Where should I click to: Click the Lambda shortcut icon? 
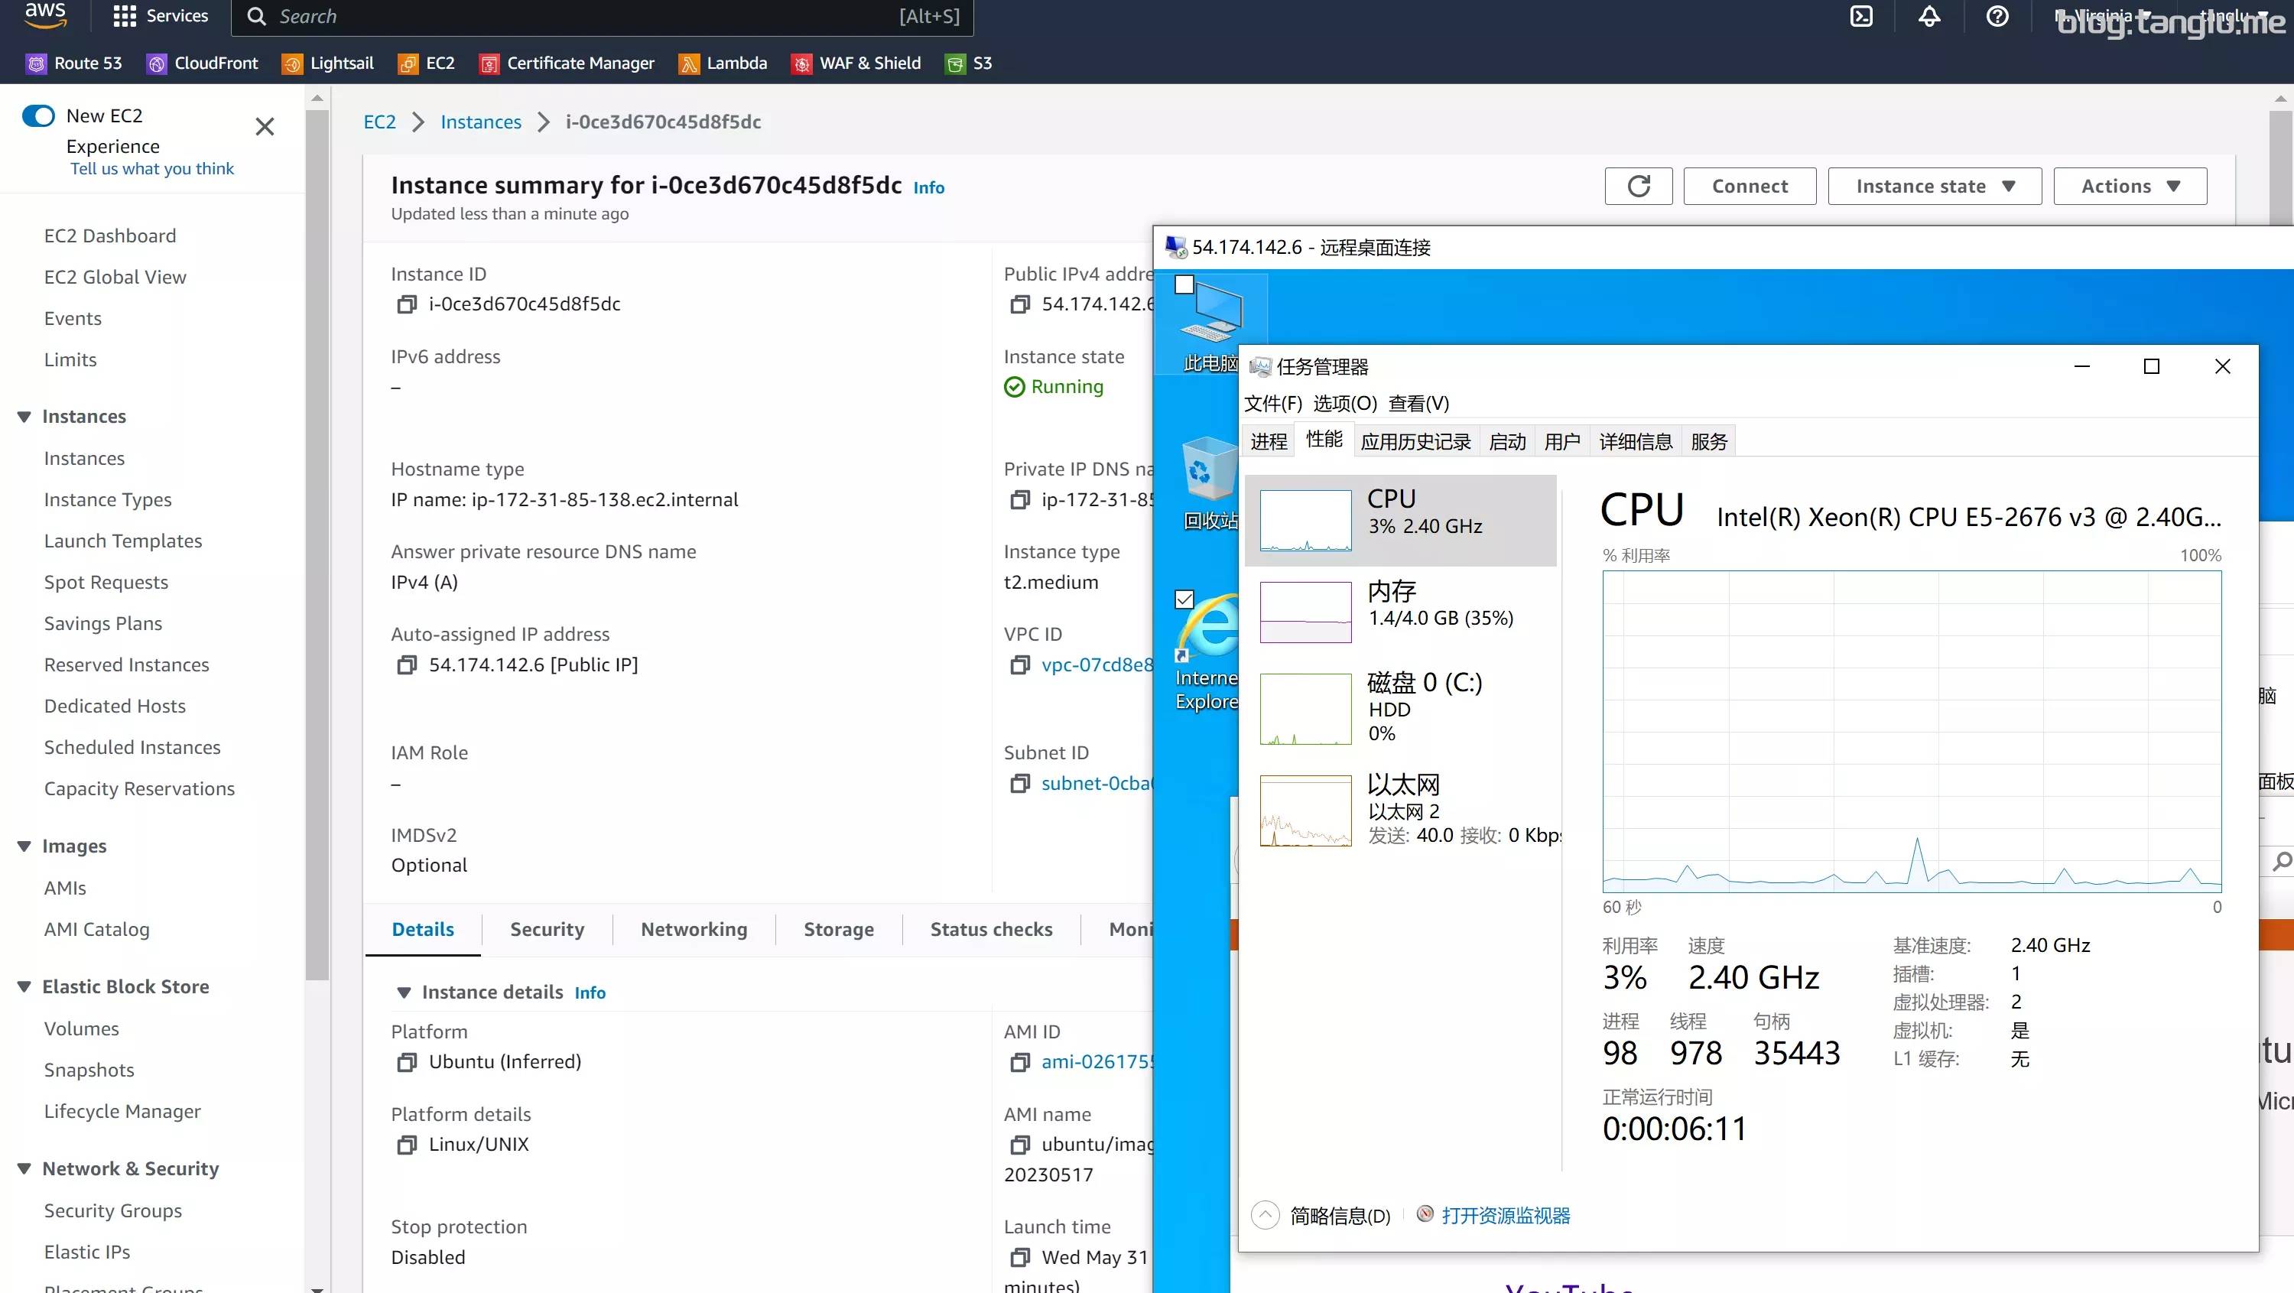688,64
